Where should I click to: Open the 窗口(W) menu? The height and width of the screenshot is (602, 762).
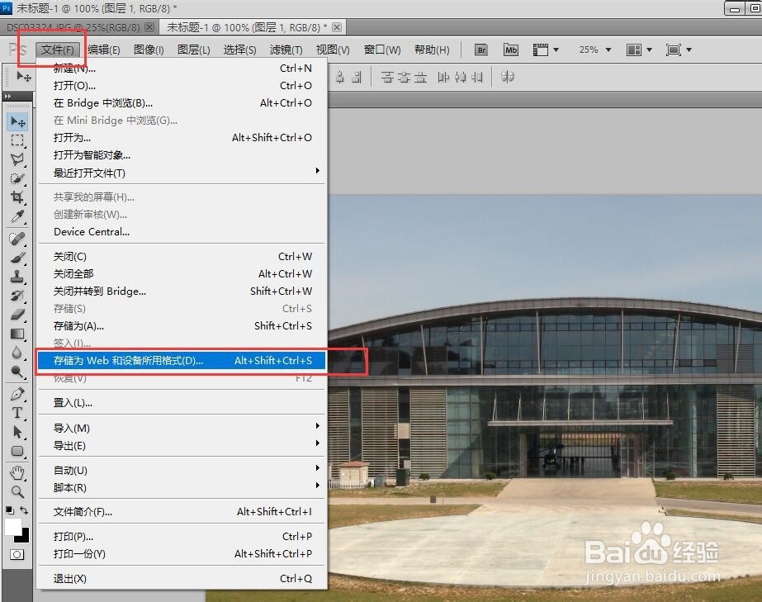pyautogui.click(x=382, y=50)
